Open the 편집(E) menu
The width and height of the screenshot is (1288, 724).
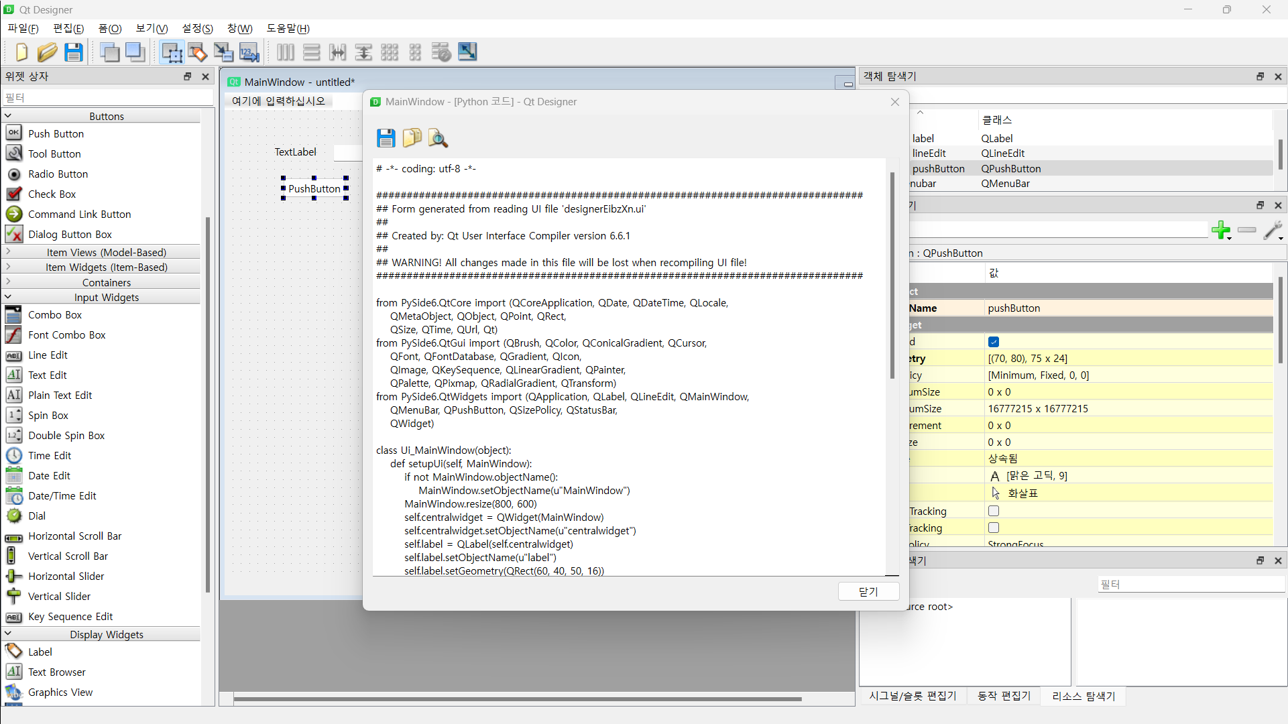pyautogui.click(x=68, y=28)
